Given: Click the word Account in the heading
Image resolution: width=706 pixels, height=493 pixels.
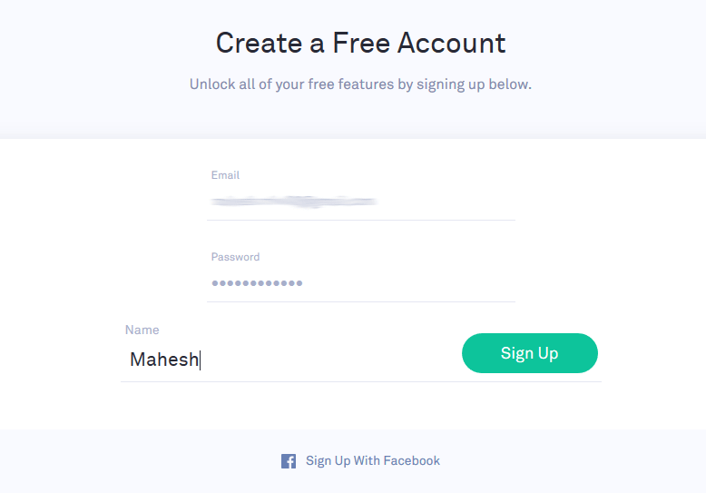Looking at the screenshot, I should [x=452, y=44].
